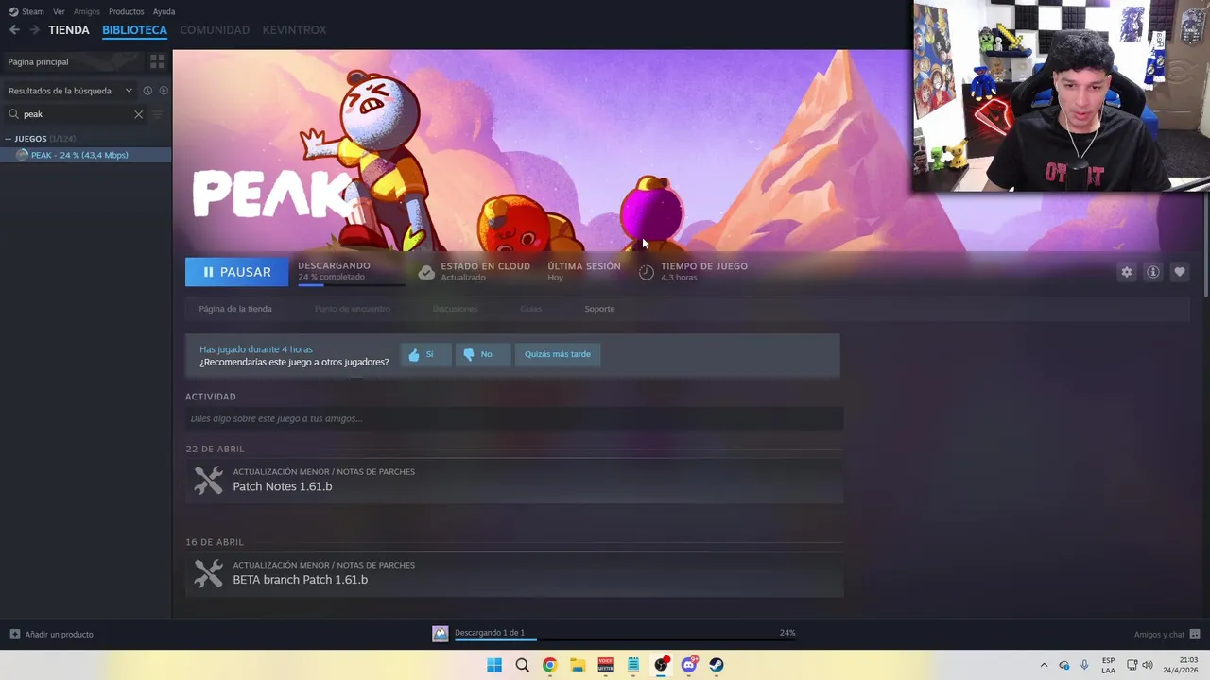
Task: Switch to the BIBLIOTECA tab
Action: click(134, 30)
